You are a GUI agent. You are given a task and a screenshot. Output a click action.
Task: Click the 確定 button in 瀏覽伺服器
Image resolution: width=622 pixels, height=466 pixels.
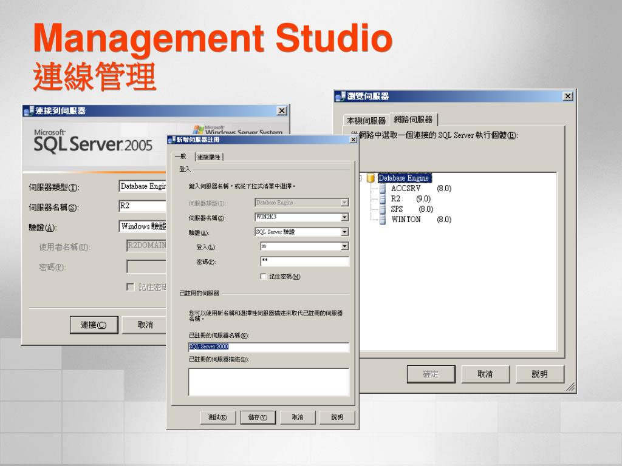coord(431,374)
